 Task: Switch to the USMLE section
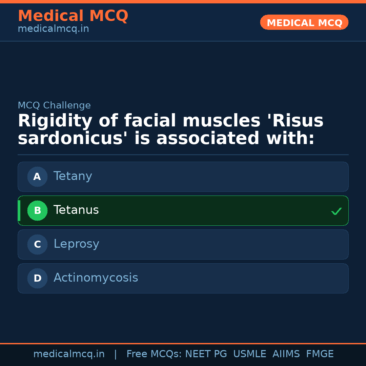coord(250,354)
